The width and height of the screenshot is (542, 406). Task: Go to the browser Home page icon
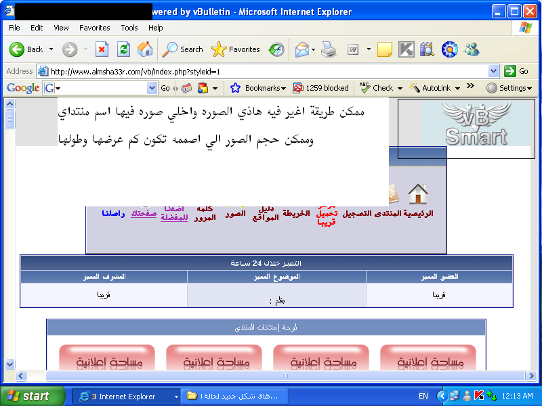[145, 49]
